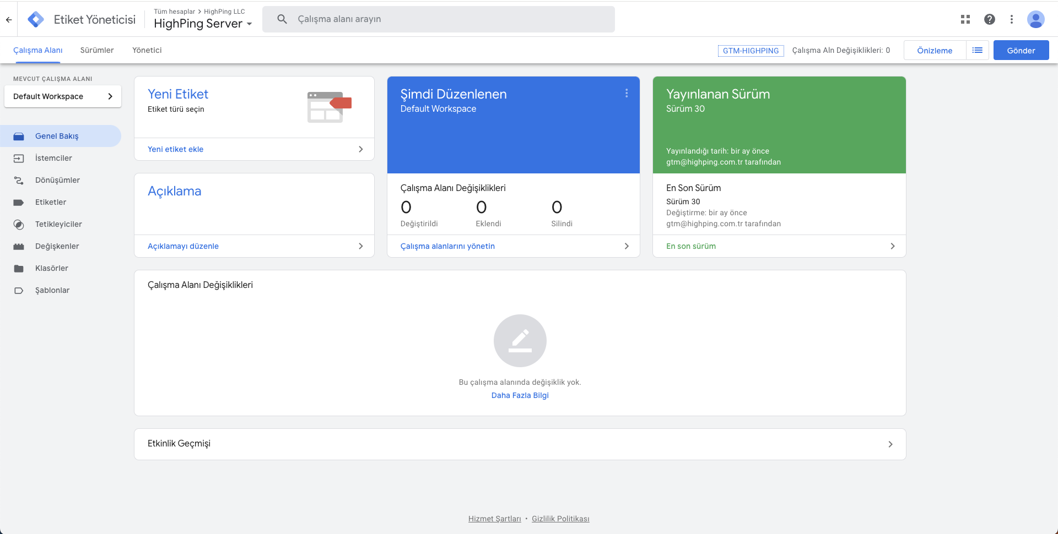Viewport: 1058px width, 534px height.
Task: Switch to the Sürümler tab
Action: pos(96,50)
